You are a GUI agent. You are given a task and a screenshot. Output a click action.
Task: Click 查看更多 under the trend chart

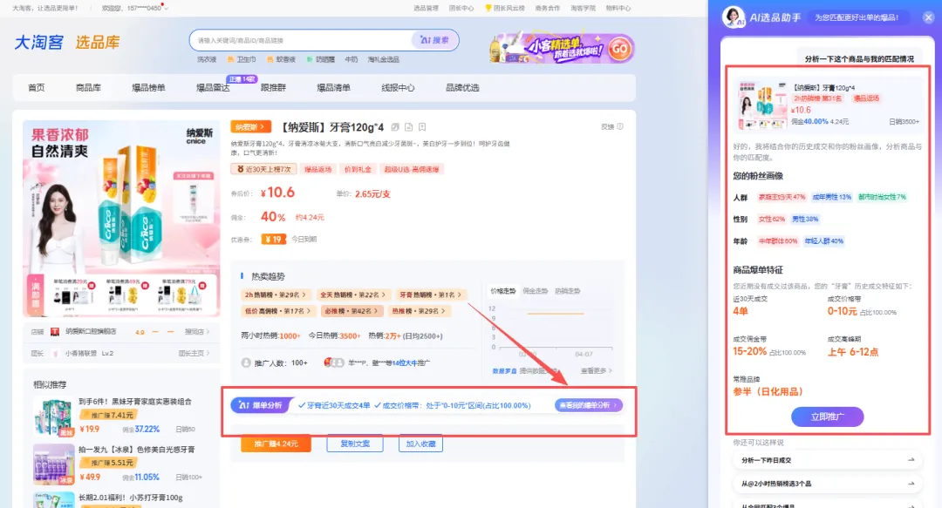point(596,371)
